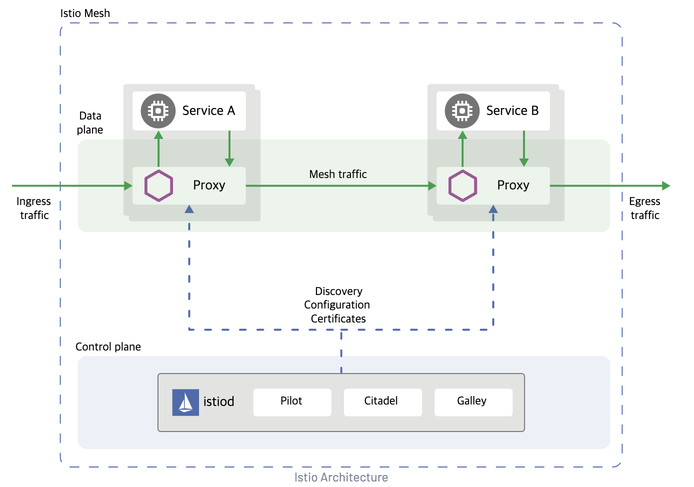Click the purple hexagon beside Service B's Proxy

pos(462,185)
